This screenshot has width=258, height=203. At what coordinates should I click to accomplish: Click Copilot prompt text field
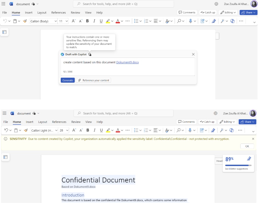click(128, 67)
